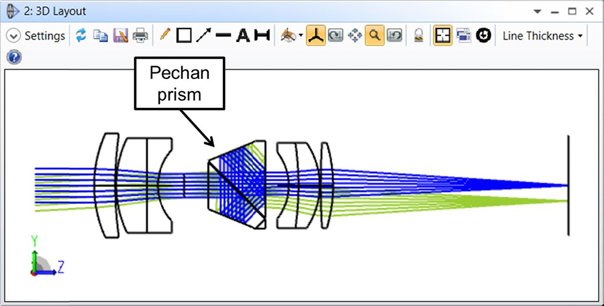Viewport: 604px width, 306px height.
Task: Toggle the highlighted fit-to-window frame button
Action: (442, 36)
